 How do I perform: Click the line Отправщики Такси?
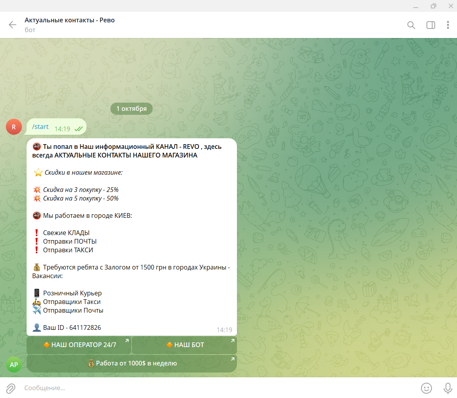coord(72,302)
